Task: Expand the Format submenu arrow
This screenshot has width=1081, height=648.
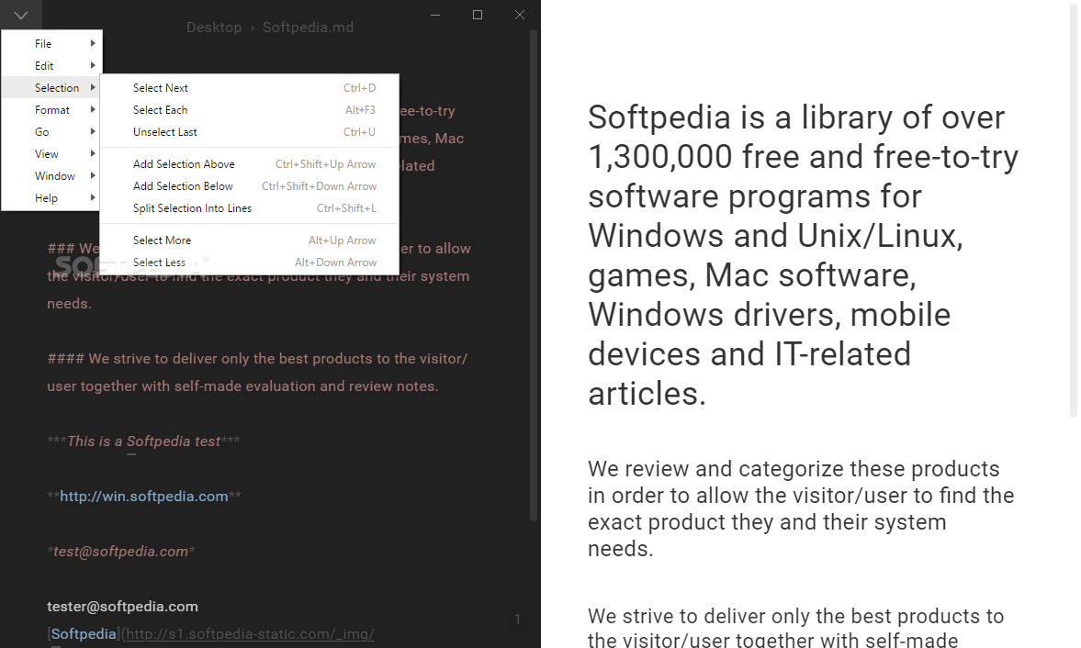Action: [93, 109]
